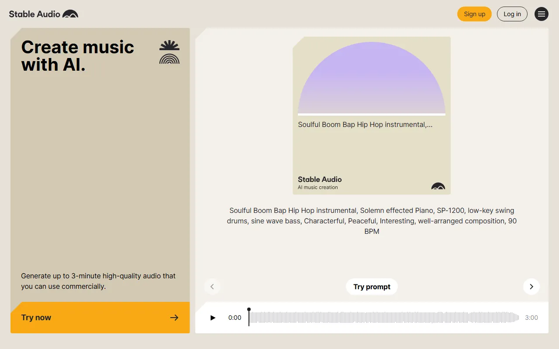Click the purple semicircle cover artwork

click(x=372, y=79)
